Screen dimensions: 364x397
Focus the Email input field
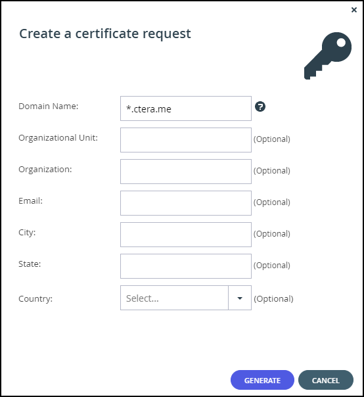(186, 203)
